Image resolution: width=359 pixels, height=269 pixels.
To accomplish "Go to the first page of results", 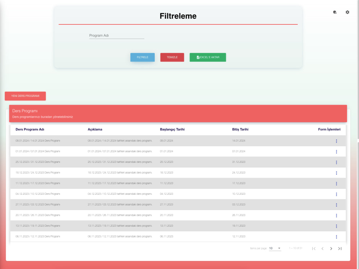I will coord(314,249).
